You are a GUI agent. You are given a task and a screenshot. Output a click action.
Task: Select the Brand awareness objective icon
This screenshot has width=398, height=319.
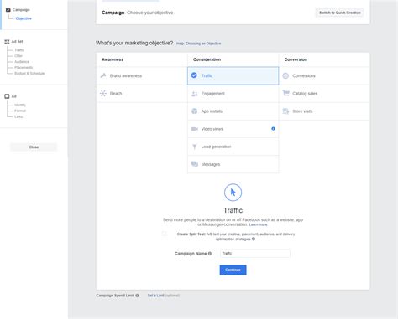point(103,75)
